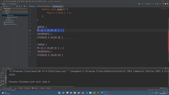
Task: Click the up arrow icon in Run panel
Action: [x=6, y=71]
